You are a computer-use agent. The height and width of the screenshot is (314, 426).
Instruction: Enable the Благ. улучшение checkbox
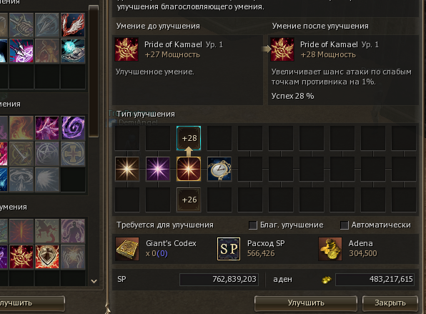pos(252,225)
